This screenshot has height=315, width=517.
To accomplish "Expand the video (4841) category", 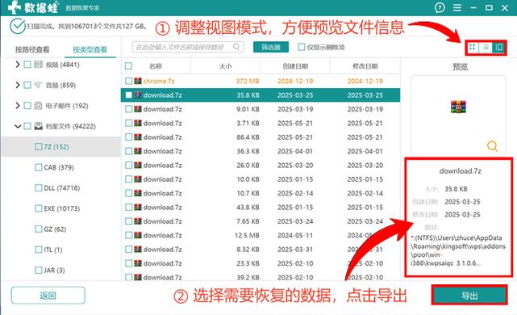I will point(18,65).
